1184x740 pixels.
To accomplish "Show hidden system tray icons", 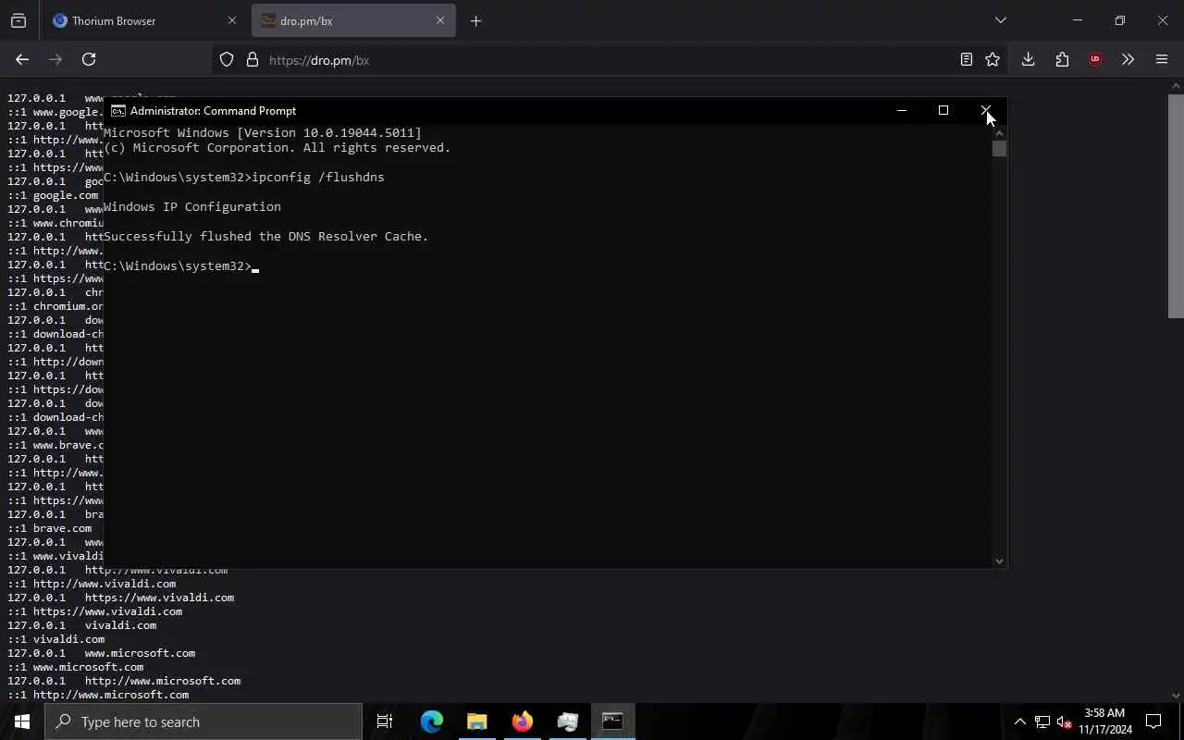I will (1020, 721).
